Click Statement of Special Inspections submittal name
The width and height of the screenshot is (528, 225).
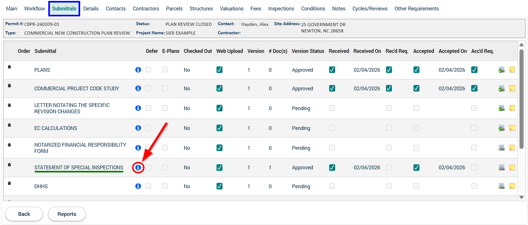click(79, 168)
